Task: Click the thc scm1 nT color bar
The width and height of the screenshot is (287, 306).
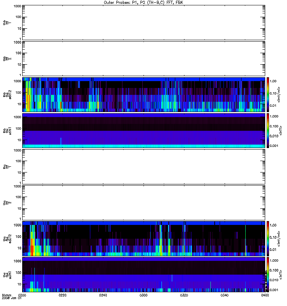Action: [268, 275]
